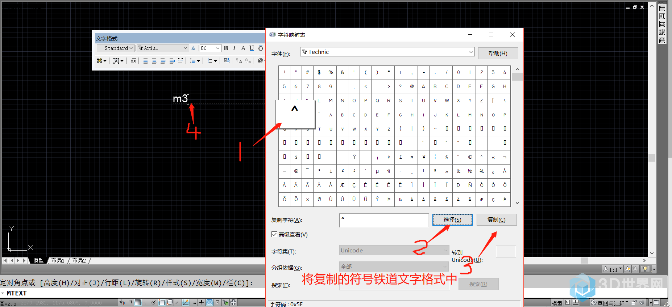Click quick properties icon in status bar
The width and height of the screenshot is (672, 307).
click(x=217, y=303)
